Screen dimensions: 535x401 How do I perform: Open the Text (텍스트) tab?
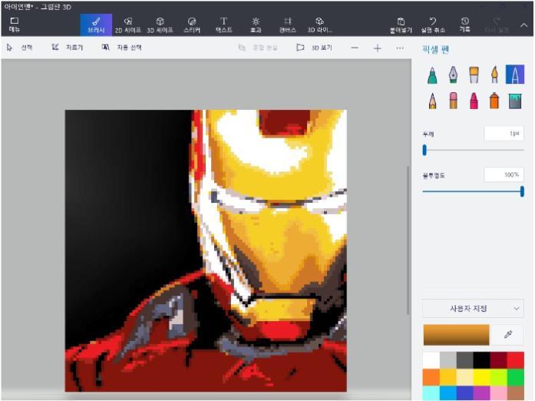pyautogui.click(x=224, y=25)
